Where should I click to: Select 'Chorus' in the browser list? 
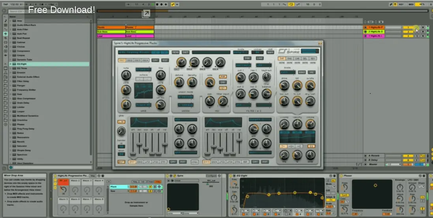coord(21,47)
